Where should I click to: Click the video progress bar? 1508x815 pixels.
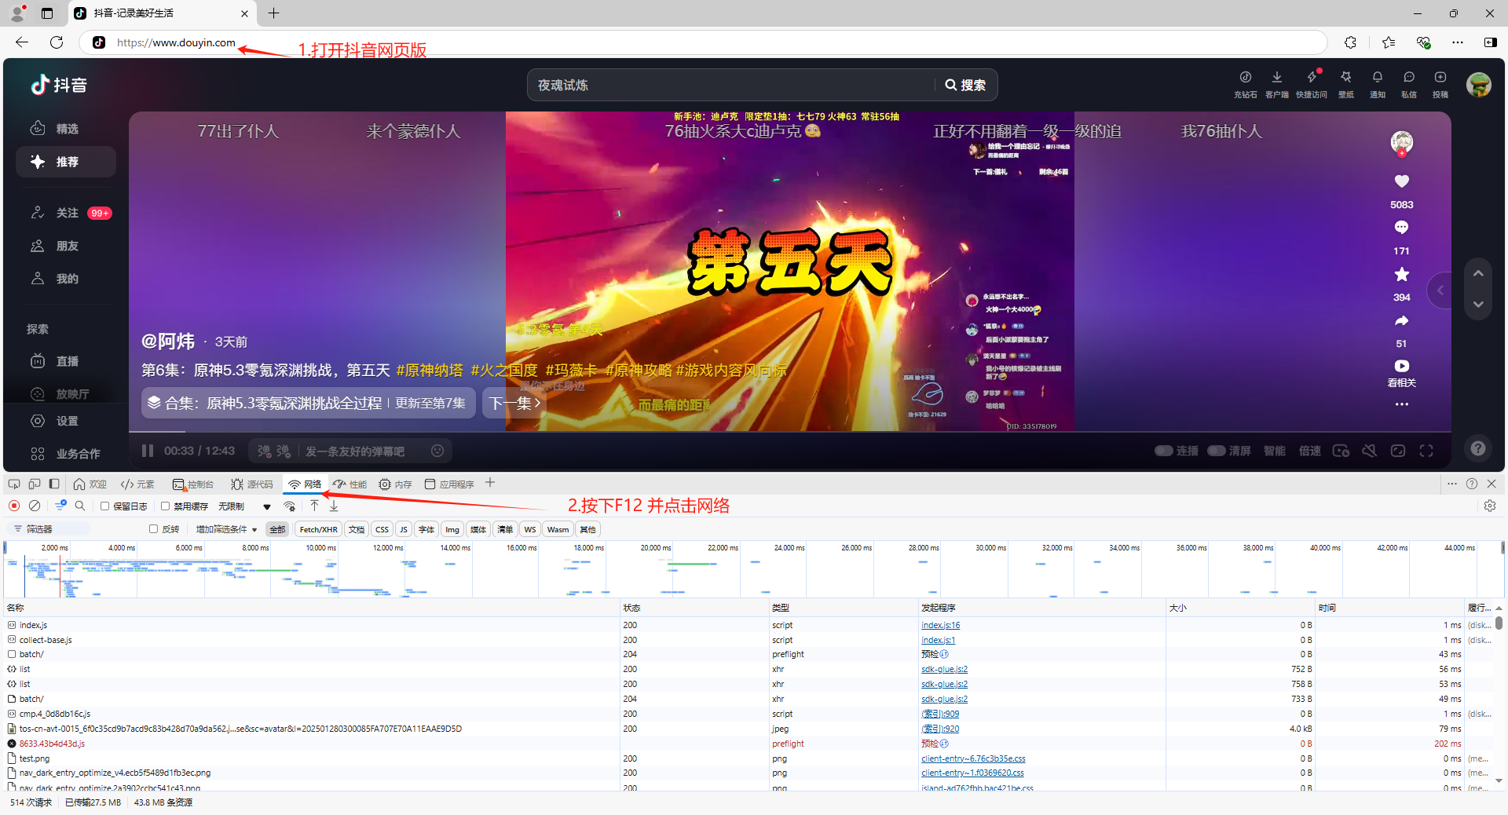point(790,431)
